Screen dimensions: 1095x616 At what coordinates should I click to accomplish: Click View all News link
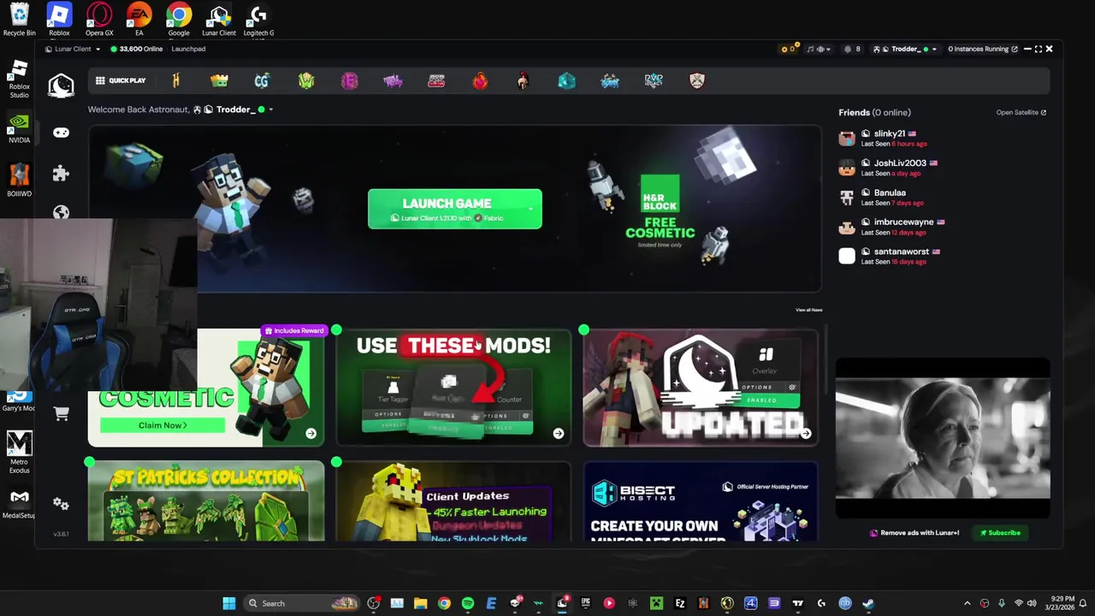[808, 310]
